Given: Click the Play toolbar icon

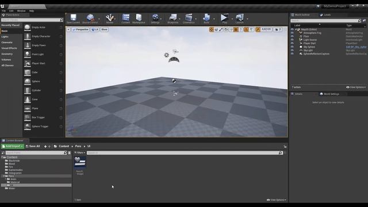Looking at the screenshot, I should (x=224, y=19).
